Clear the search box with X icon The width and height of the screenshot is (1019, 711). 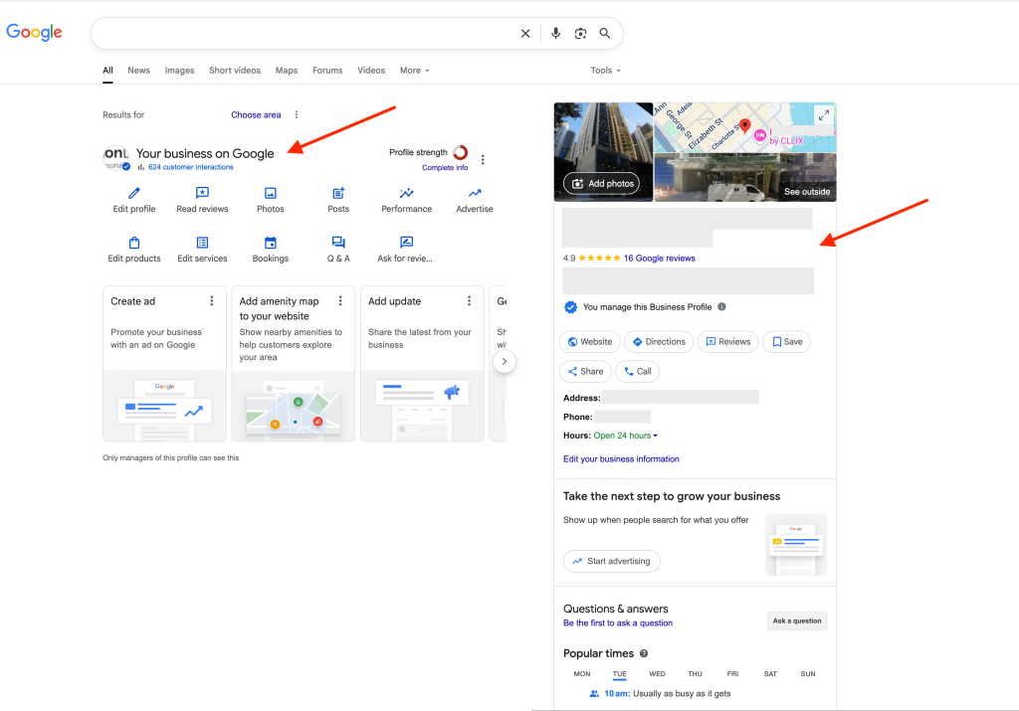[525, 34]
